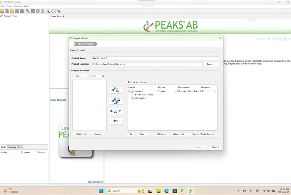This screenshot has width=291, height=195.
Task: Click the flask icon beside Sample 1
Action: click(132, 91)
